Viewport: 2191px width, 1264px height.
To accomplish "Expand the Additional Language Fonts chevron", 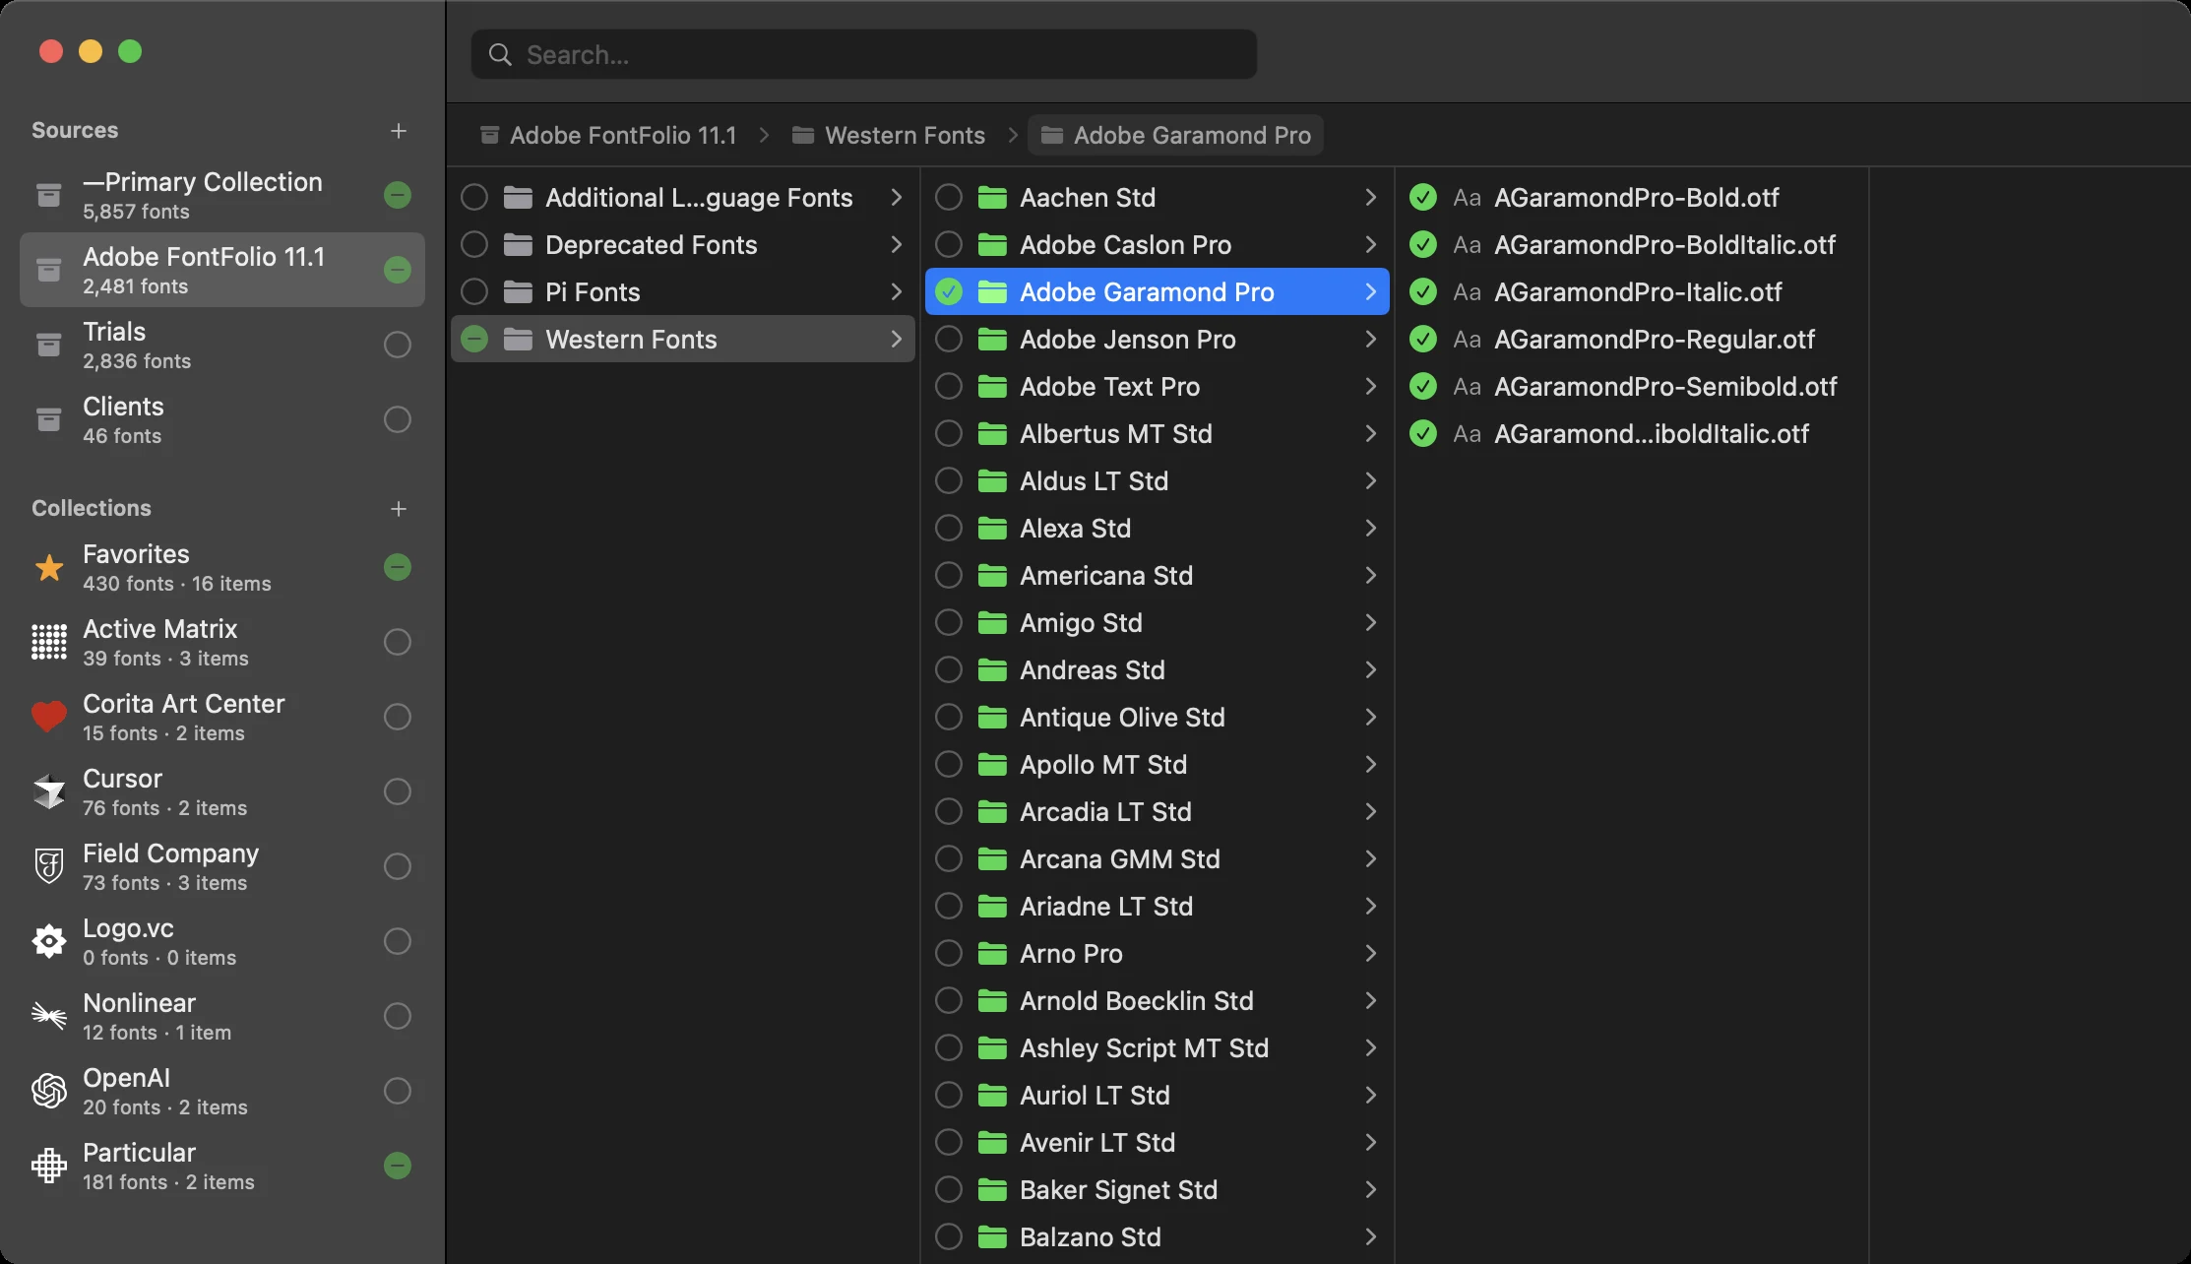I will point(896,198).
